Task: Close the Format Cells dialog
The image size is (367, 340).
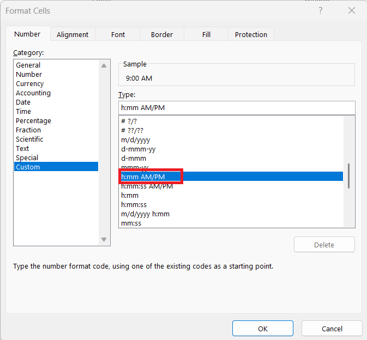Action: tap(352, 10)
